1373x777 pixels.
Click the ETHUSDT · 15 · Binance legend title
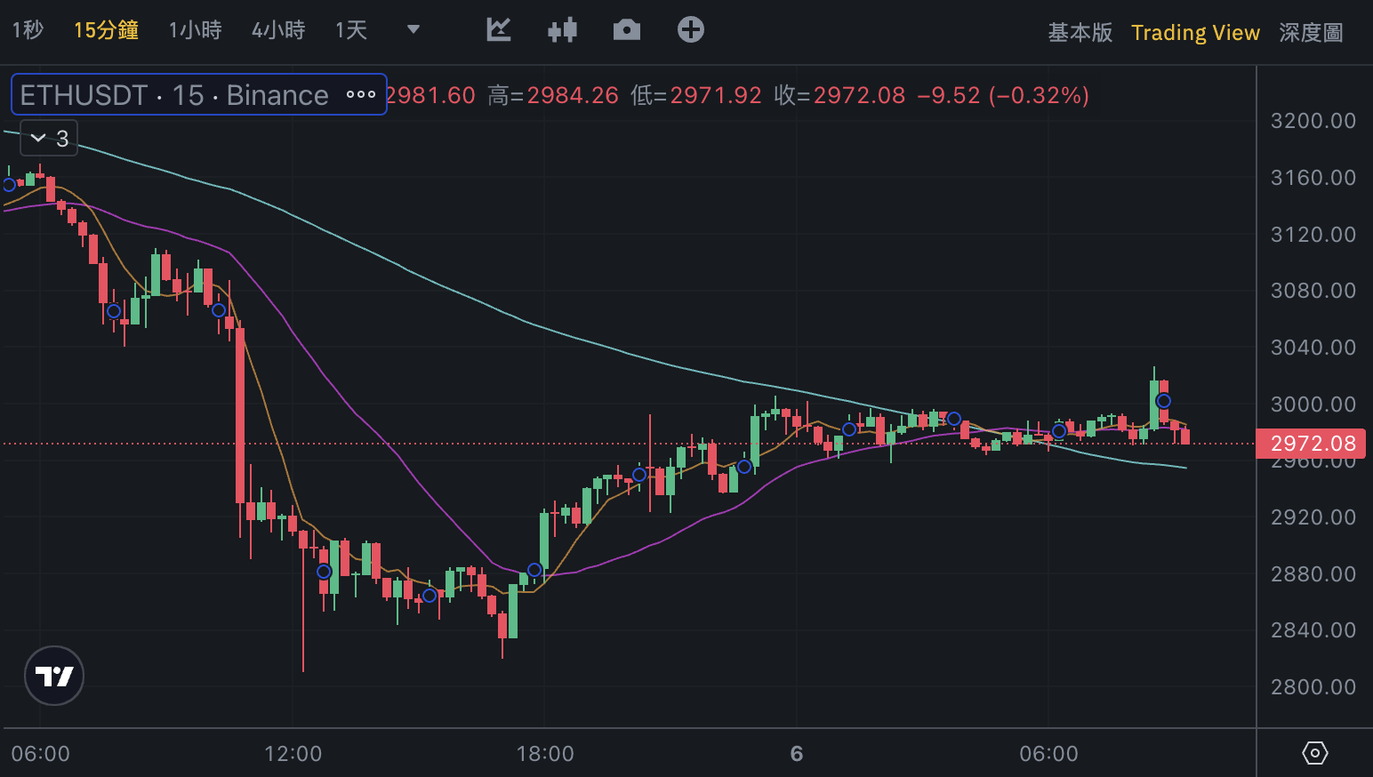tap(174, 95)
